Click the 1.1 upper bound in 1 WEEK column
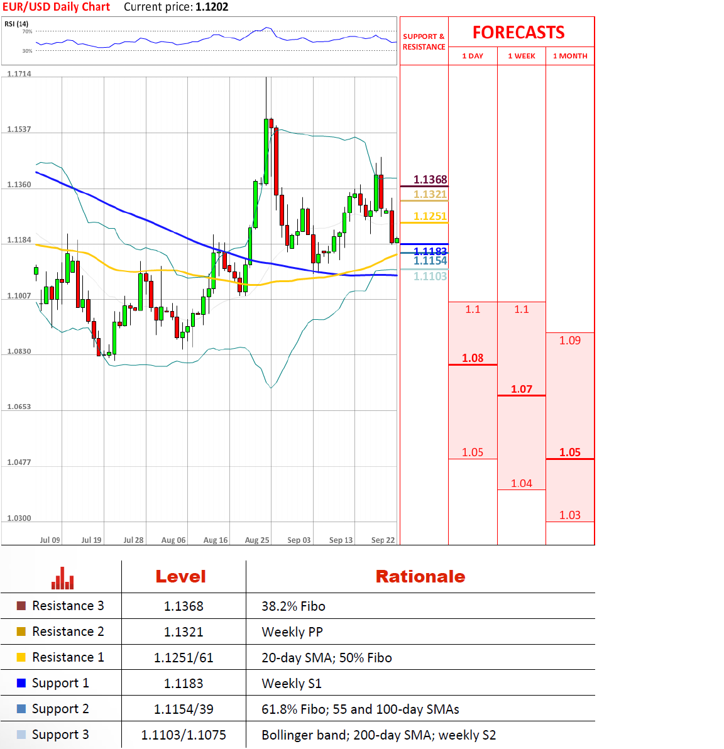This screenshot has width=724, height=749. point(522,310)
